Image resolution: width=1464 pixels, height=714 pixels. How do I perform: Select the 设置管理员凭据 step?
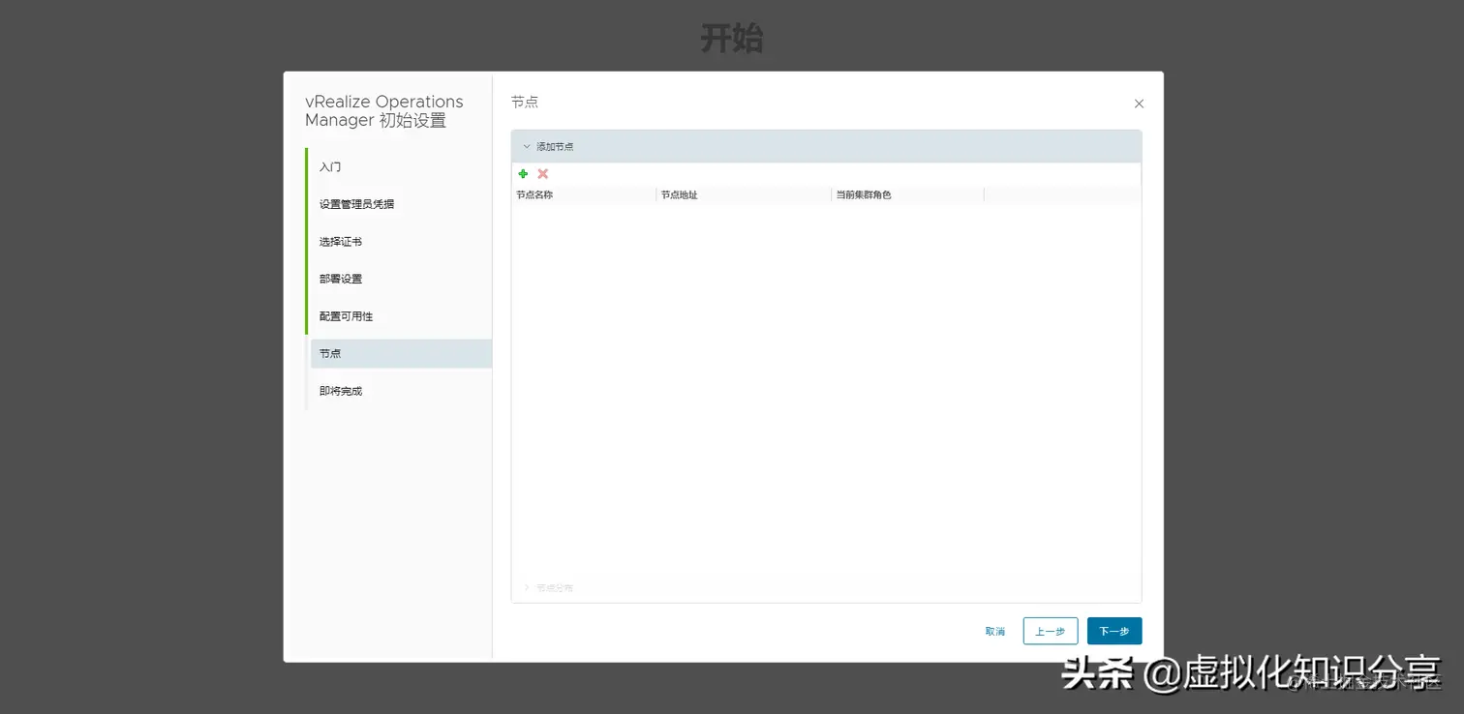pos(357,203)
